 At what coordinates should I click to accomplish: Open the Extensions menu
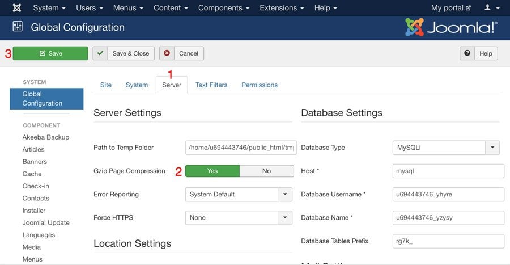[x=282, y=8]
